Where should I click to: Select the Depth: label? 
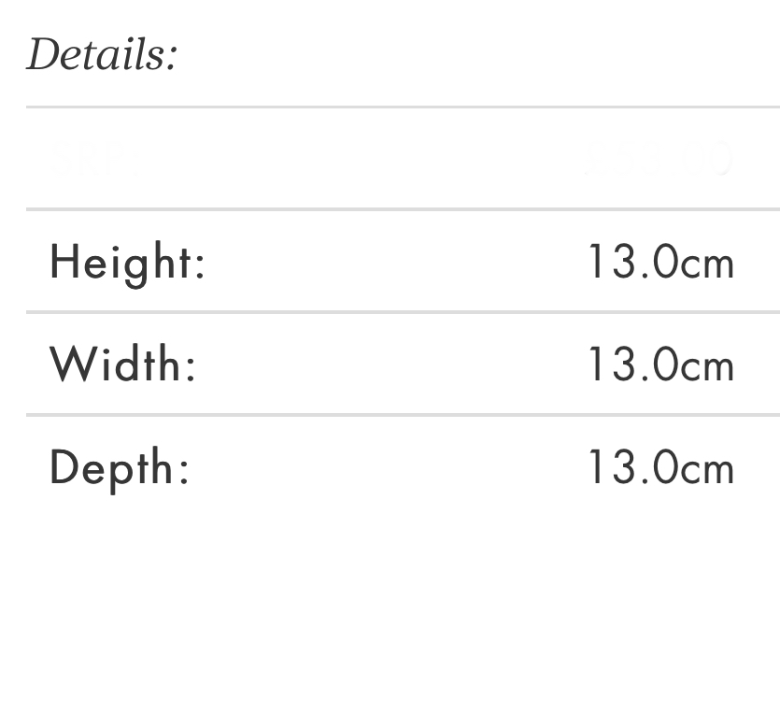pyautogui.click(x=120, y=466)
